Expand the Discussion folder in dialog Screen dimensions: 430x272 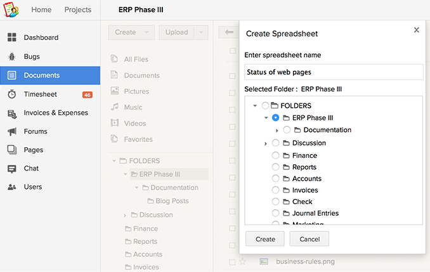pyautogui.click(x=266, y=143)
